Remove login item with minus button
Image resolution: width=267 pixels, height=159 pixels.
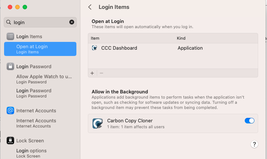click(101, 73)
